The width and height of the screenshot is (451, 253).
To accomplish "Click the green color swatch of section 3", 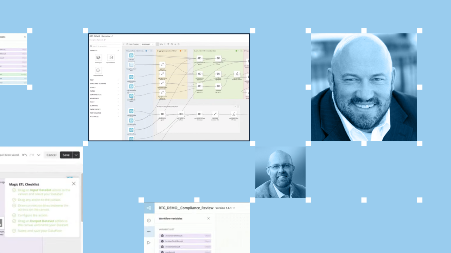I will coord(236,51).
